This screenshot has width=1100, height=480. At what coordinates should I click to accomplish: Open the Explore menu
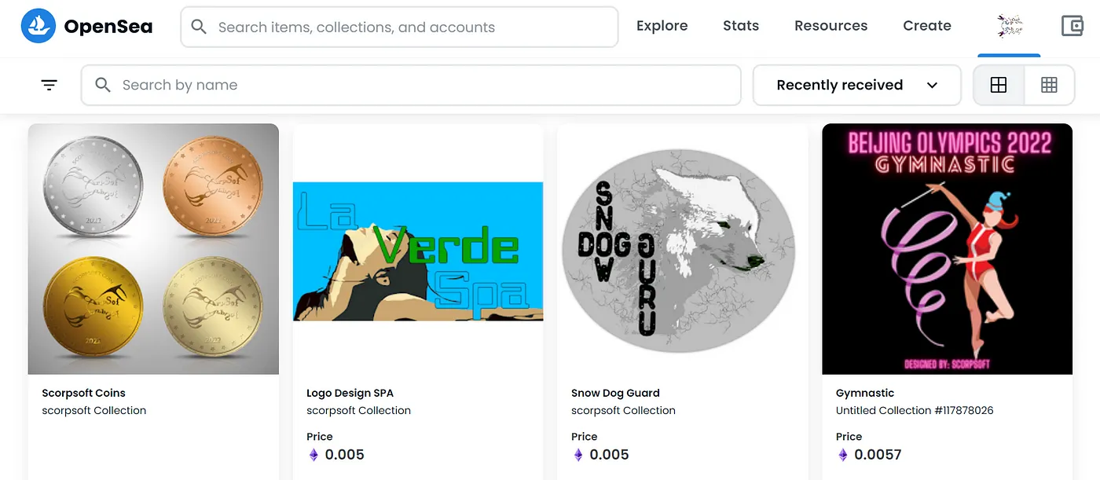pos(662,26)
